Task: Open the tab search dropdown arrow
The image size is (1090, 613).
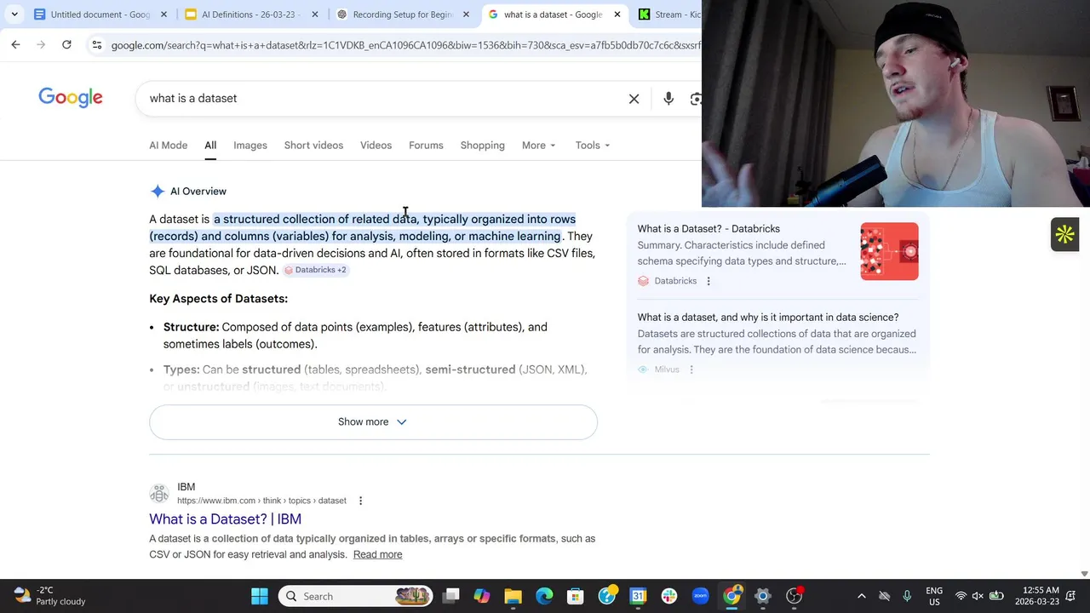Action: point(14,14)
